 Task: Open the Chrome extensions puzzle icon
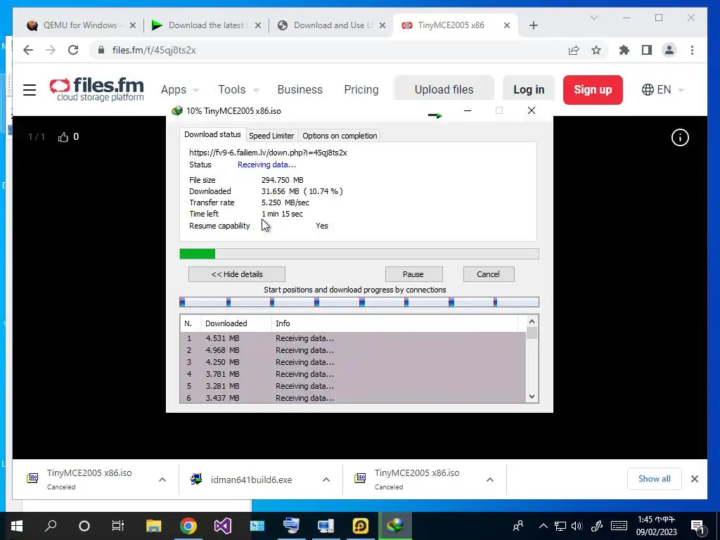coord(624,50)
